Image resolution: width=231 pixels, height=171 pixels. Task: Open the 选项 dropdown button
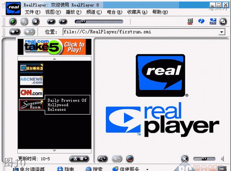point(79,159)
